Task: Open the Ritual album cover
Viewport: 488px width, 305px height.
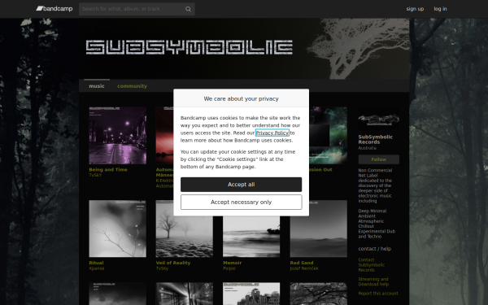Action: click(x=118, y=229)
